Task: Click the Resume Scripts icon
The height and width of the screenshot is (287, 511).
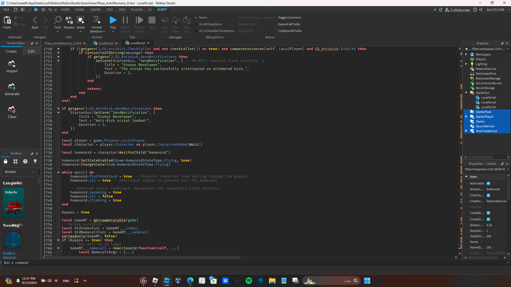Action: pyautogui.click(x=139, y=20)
